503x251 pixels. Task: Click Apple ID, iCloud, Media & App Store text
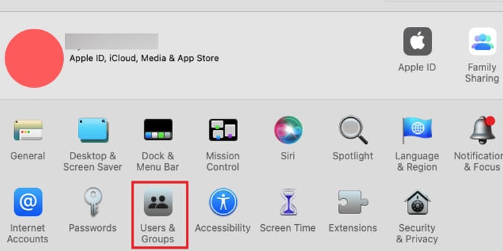[144, 58]
